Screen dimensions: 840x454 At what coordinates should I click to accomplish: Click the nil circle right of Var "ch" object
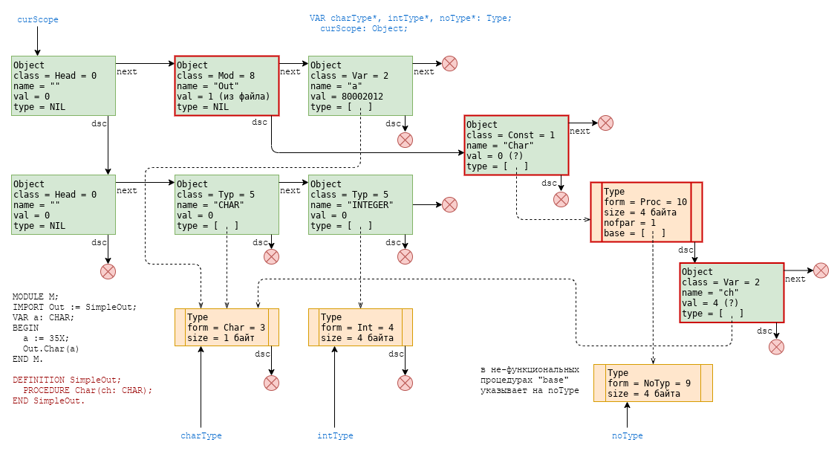click(821, 270)
